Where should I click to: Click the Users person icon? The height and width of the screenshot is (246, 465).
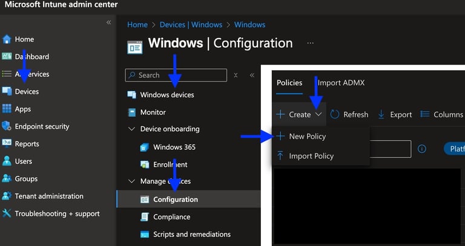7,161
